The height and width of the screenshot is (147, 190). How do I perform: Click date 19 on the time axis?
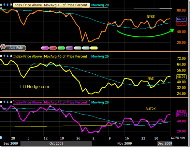tap(62, 138)
